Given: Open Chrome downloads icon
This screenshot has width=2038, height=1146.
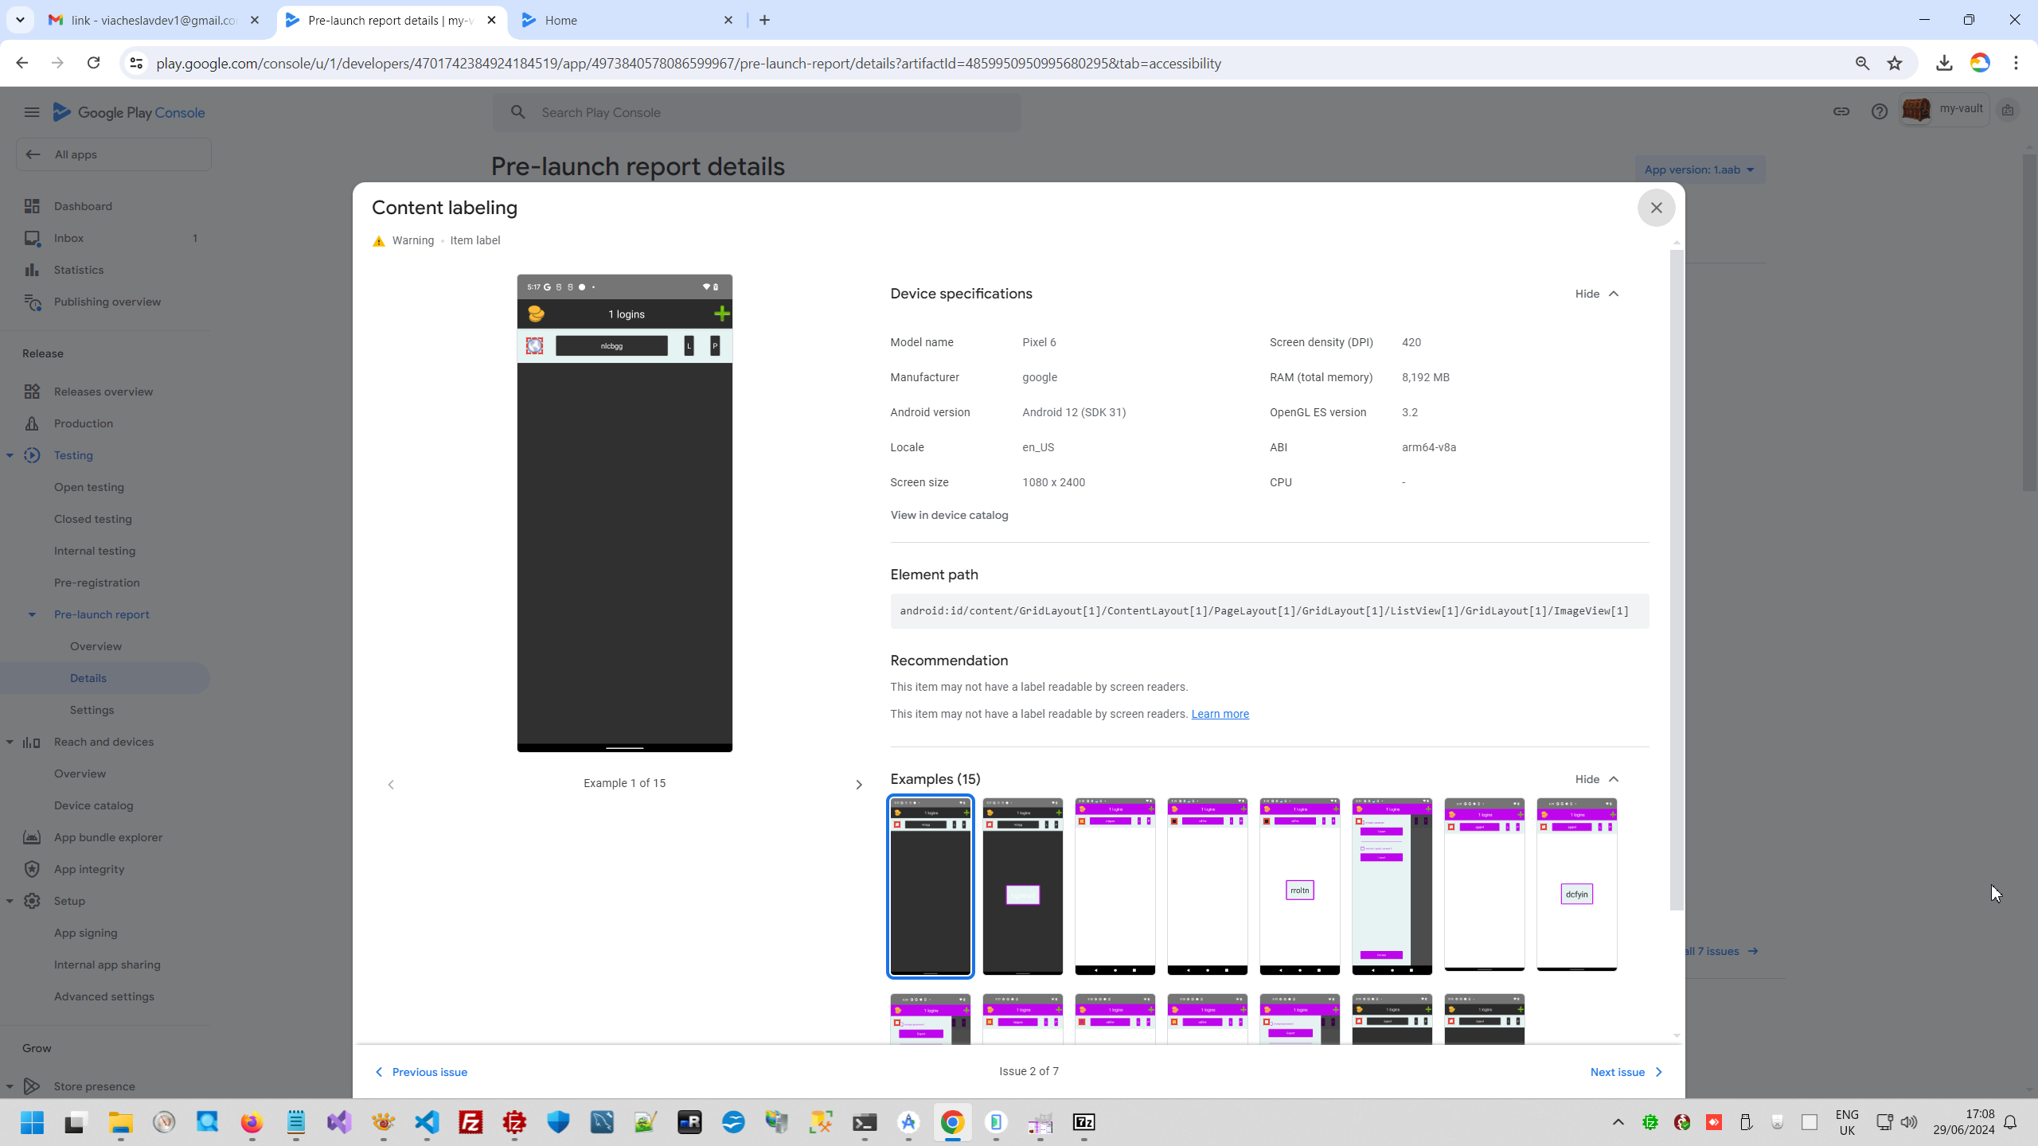Looking at the screenshot, I should tap(1944, 64).
